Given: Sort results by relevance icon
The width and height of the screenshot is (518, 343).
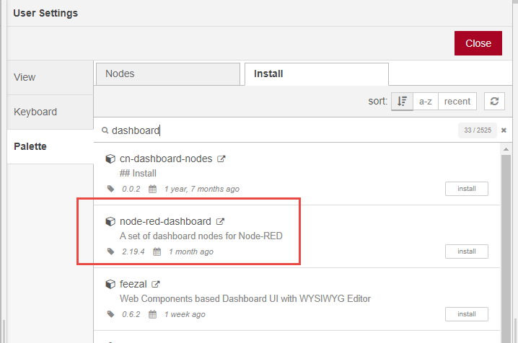Looking at the screenshot, I should coord(402,102).
